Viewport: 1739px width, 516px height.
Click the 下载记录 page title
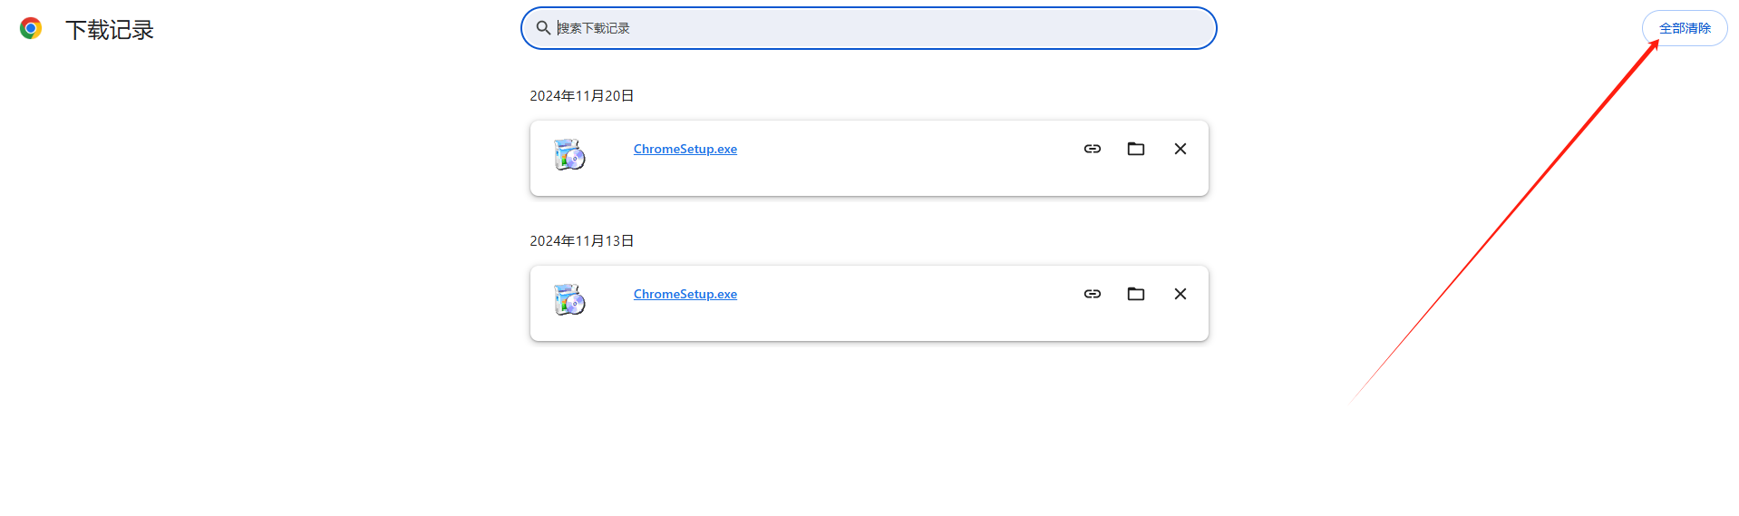click(x=110, y=30)
